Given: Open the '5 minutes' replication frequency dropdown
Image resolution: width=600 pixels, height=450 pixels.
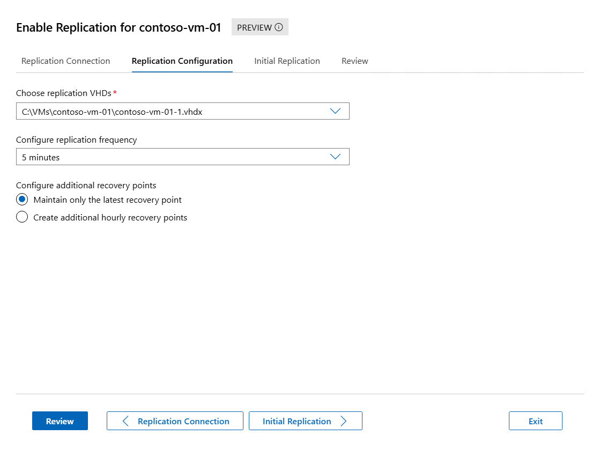Looking at the screenshot, I should coord(172,157).
